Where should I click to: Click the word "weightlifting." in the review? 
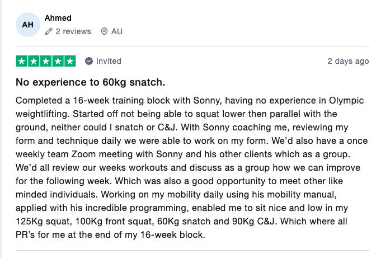[43, 114]
